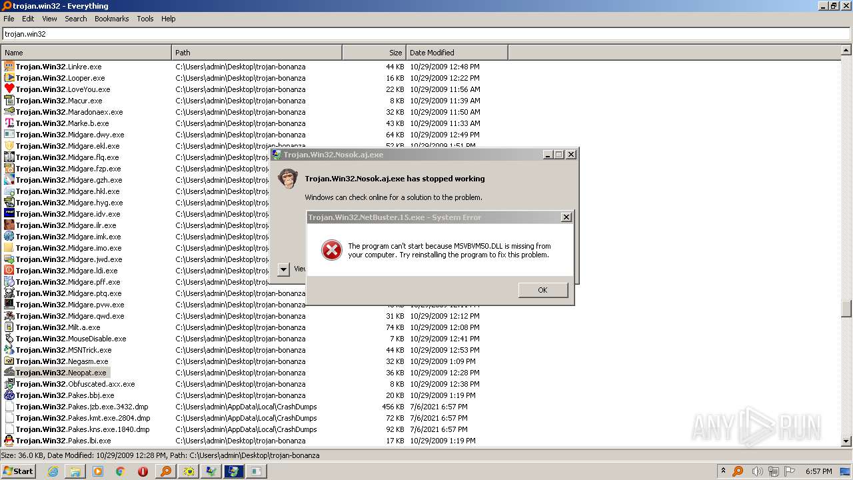Launch Windows Media Player from taskbar
The width and height of the screenshot is (853, 480).
click(98, 471)
